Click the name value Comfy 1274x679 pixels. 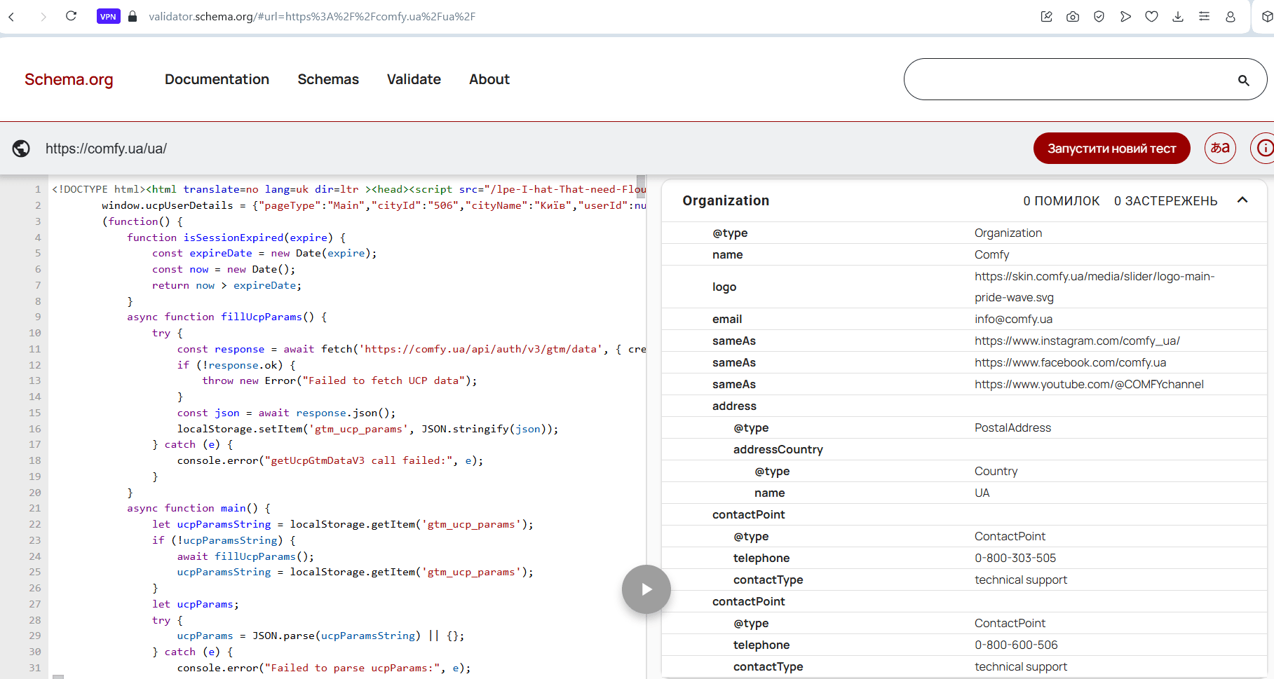991,254
